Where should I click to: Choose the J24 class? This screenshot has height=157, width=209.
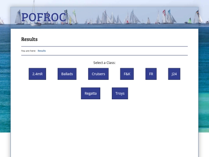pos(174,74)
